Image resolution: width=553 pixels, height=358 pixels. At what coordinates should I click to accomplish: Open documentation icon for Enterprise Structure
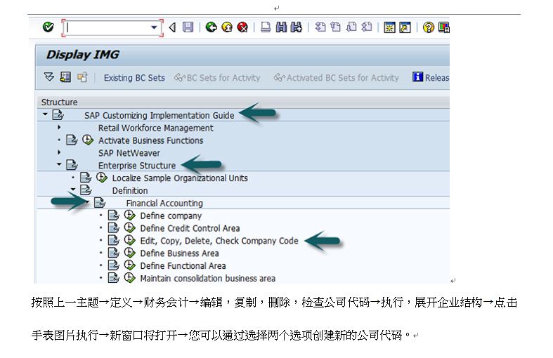pos(72,165)
